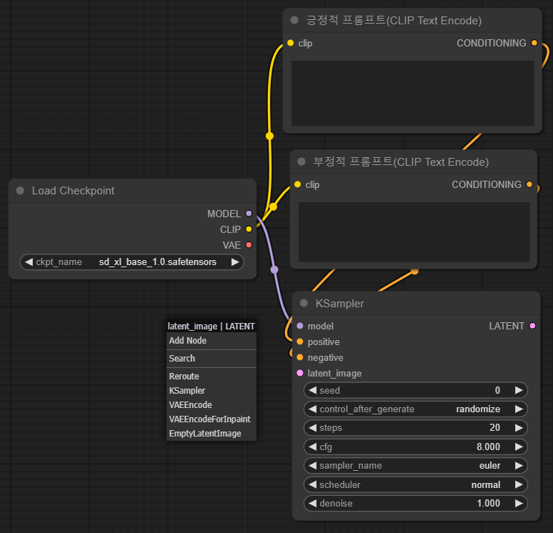This screenshot has height=533, width=553.
Task: Decrease steps with the left arrow
Action: click(312, 428)
